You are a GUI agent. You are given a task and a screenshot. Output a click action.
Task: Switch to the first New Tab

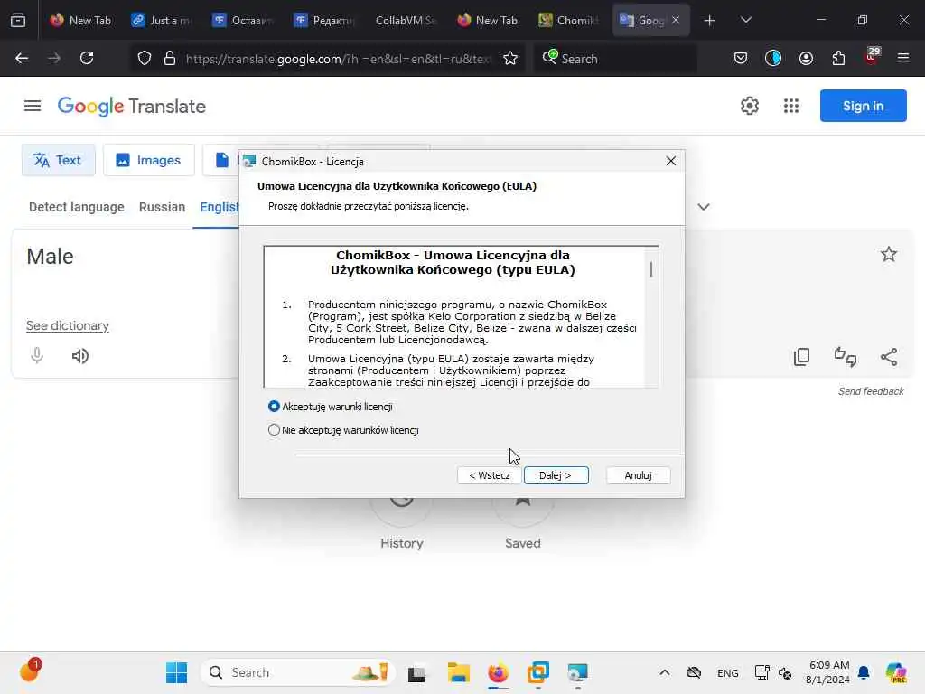coord(80,21)
